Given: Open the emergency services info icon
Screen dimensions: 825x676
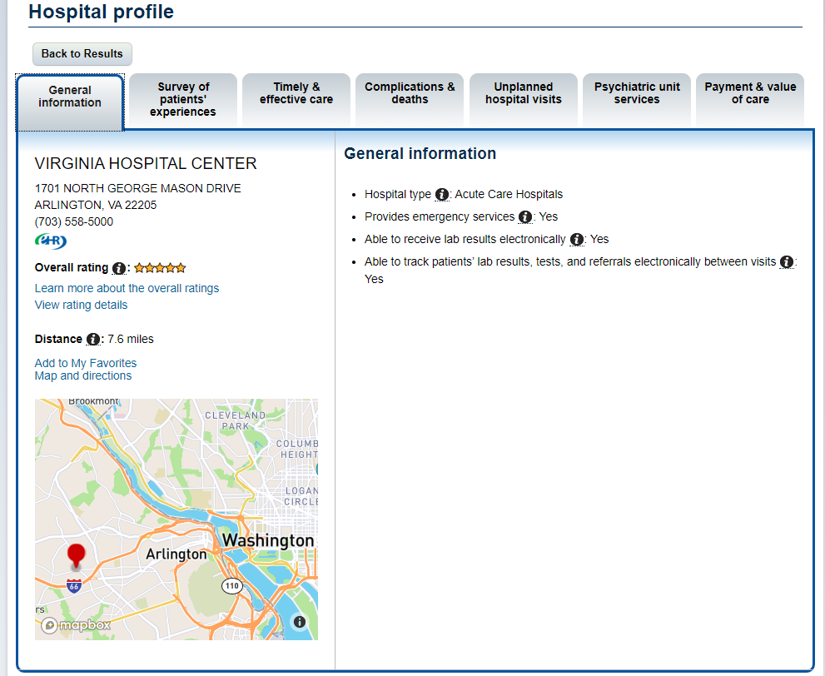Looking at the screenshot, I should point(525,216).
